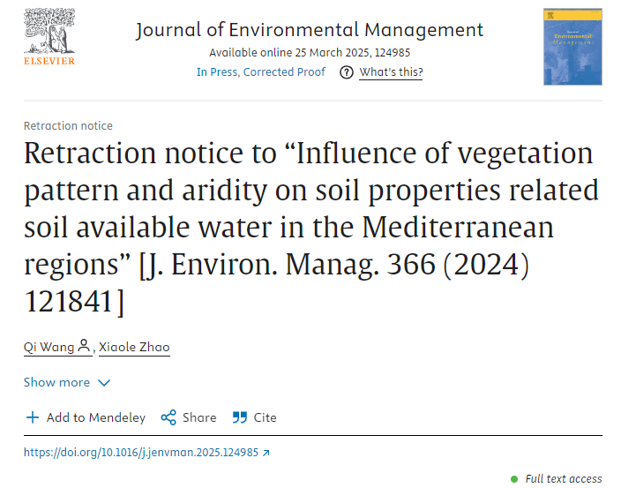
Task: Click the external link arrow after DOI
Action: point(266,453)
